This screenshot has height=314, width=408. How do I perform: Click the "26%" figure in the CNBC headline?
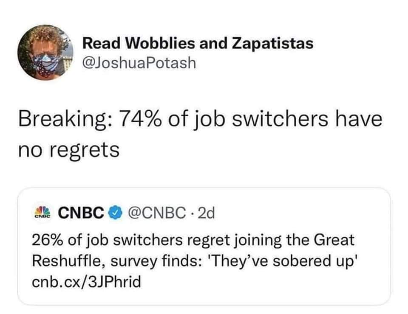(x=47, y=240)
